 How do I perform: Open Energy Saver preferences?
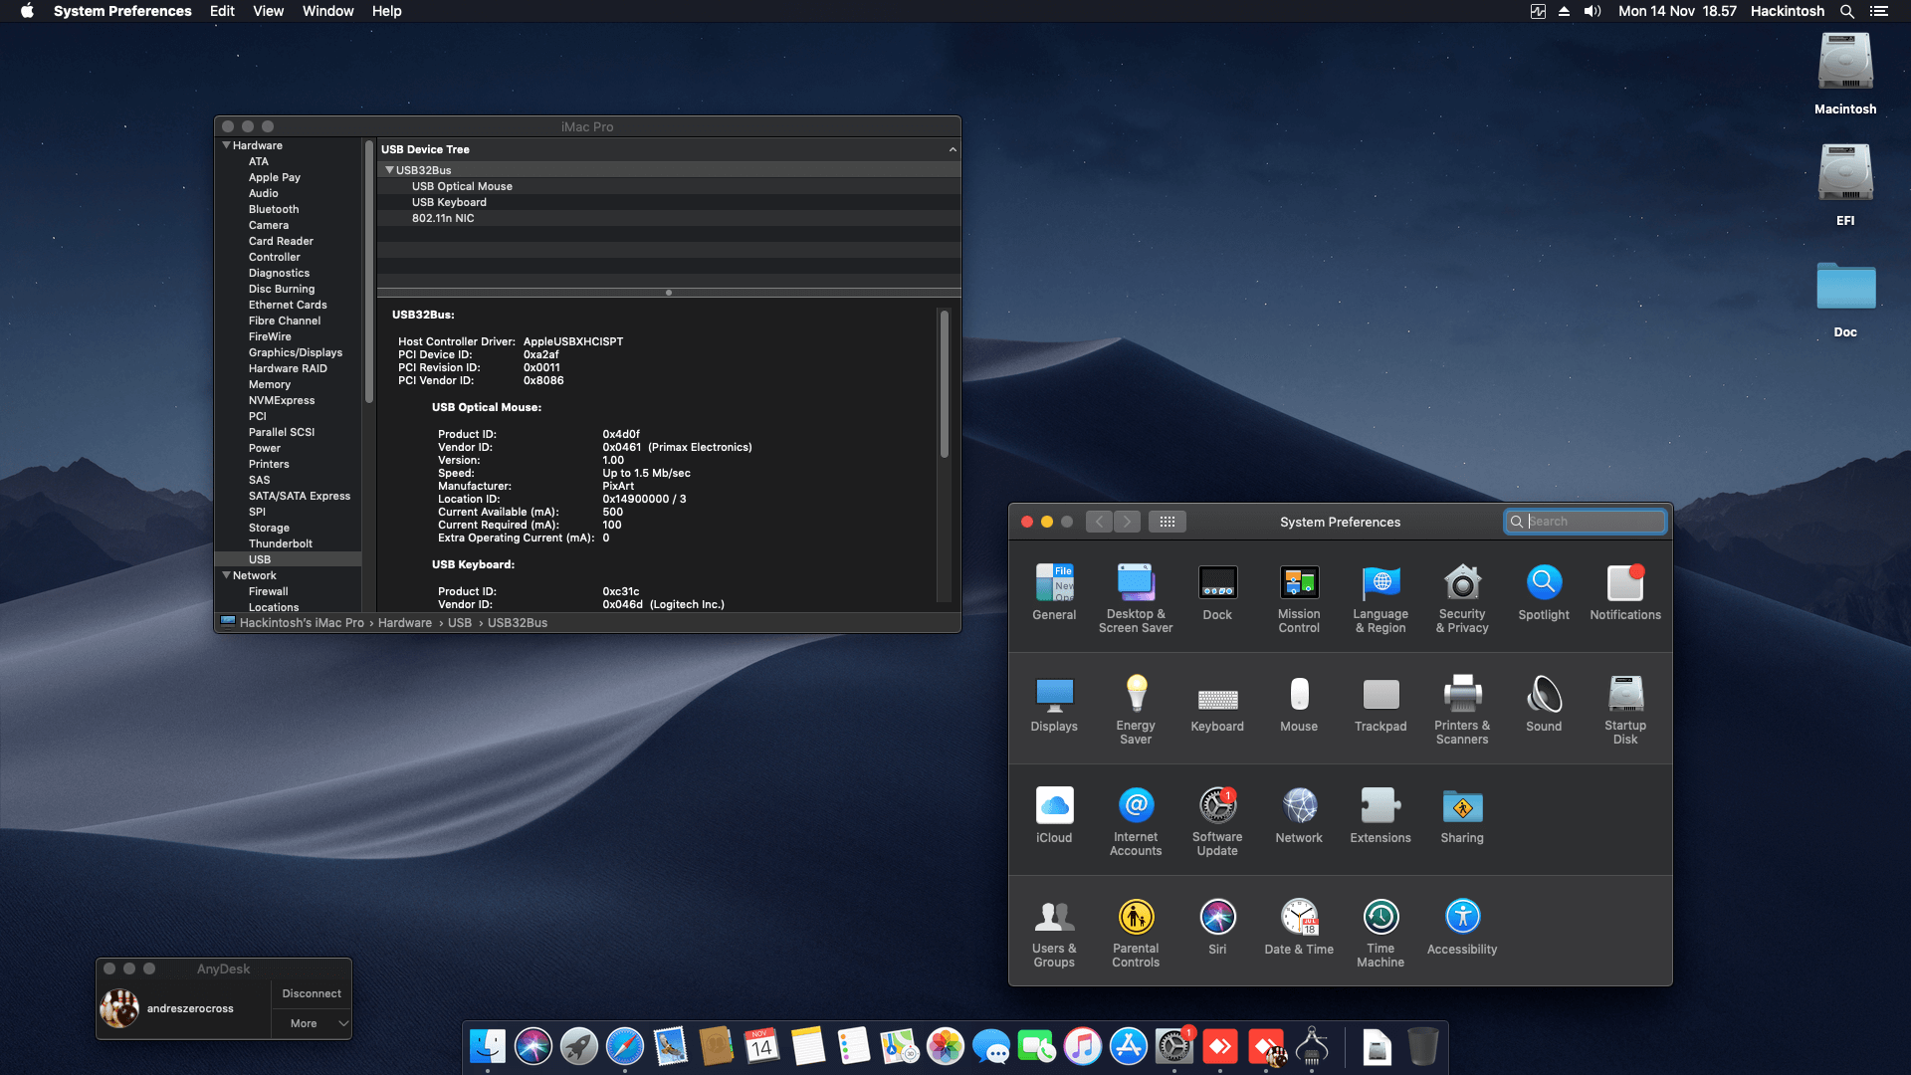1136,709
